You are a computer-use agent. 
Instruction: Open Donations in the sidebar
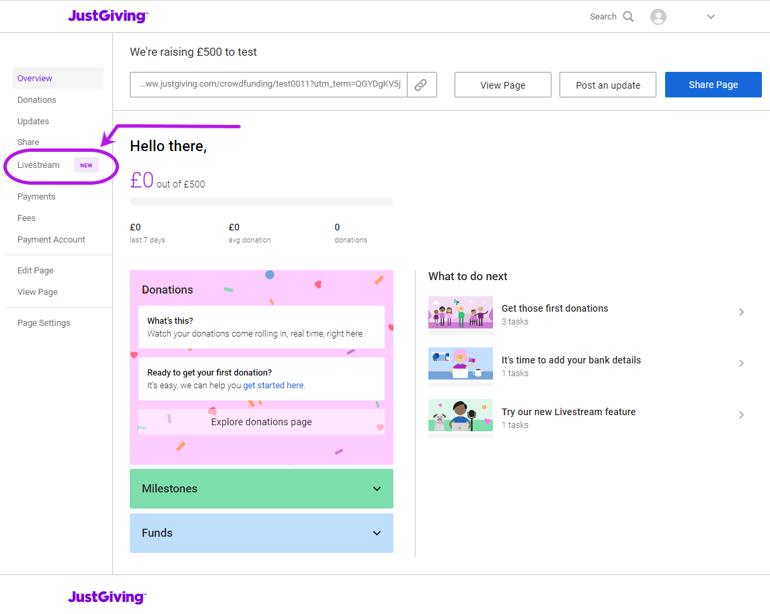coord(37,99)
